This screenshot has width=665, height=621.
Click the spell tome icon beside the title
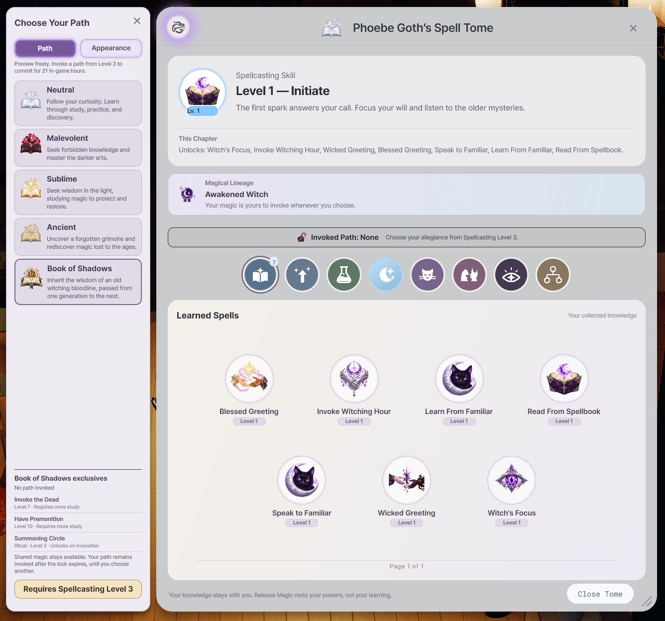click(x=332, y=28)
